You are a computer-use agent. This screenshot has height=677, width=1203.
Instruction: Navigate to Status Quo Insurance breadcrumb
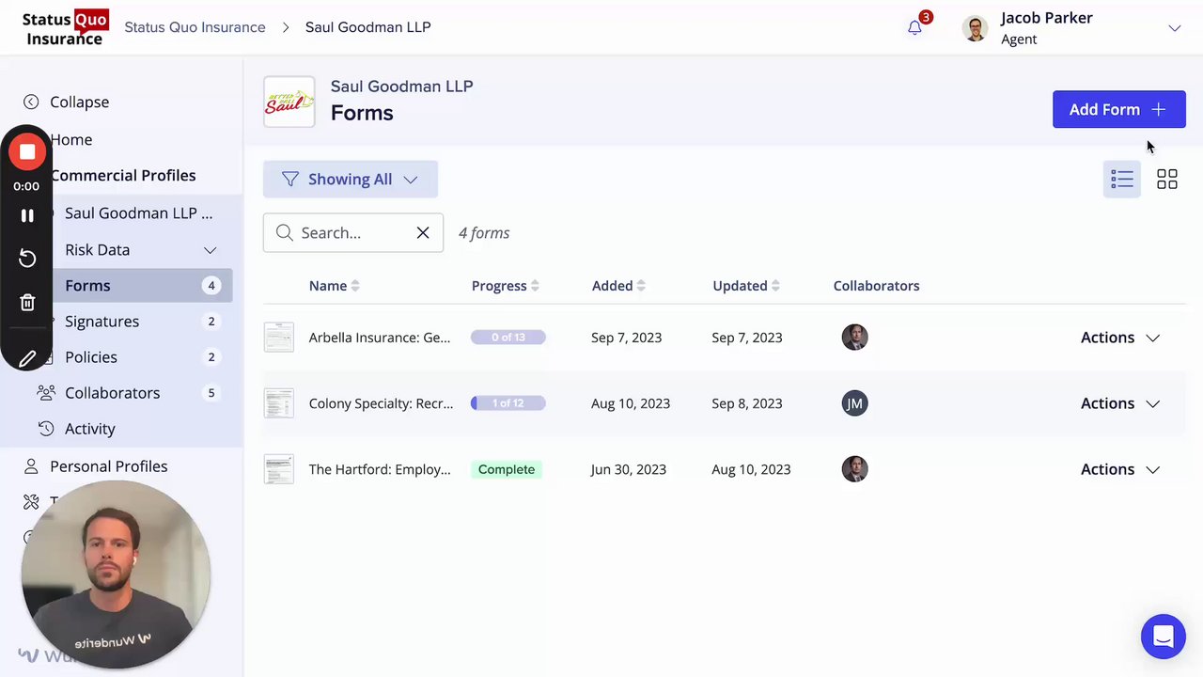195,27
